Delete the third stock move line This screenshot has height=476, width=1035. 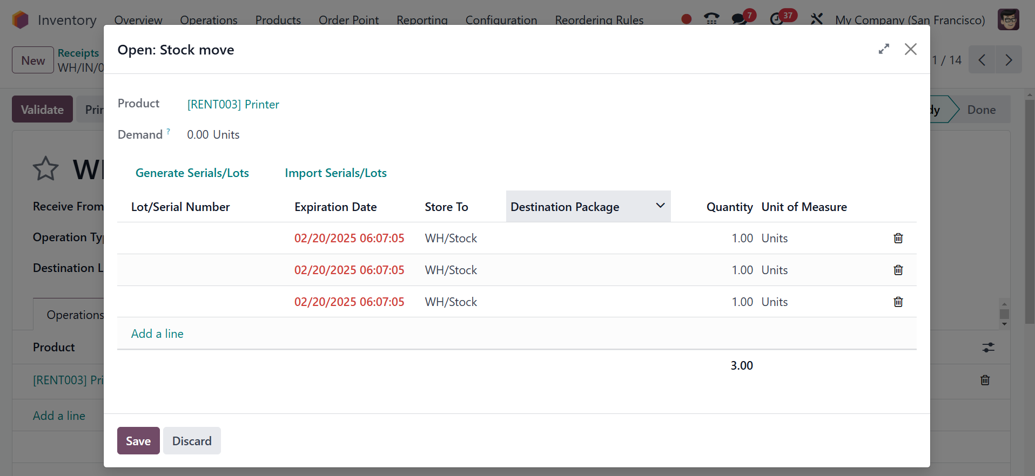point(898,302)
